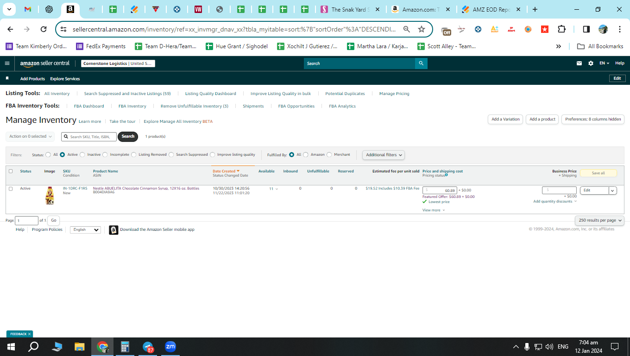Select the Inactive status radio button
630x356 pixels.
pos(82,155)
